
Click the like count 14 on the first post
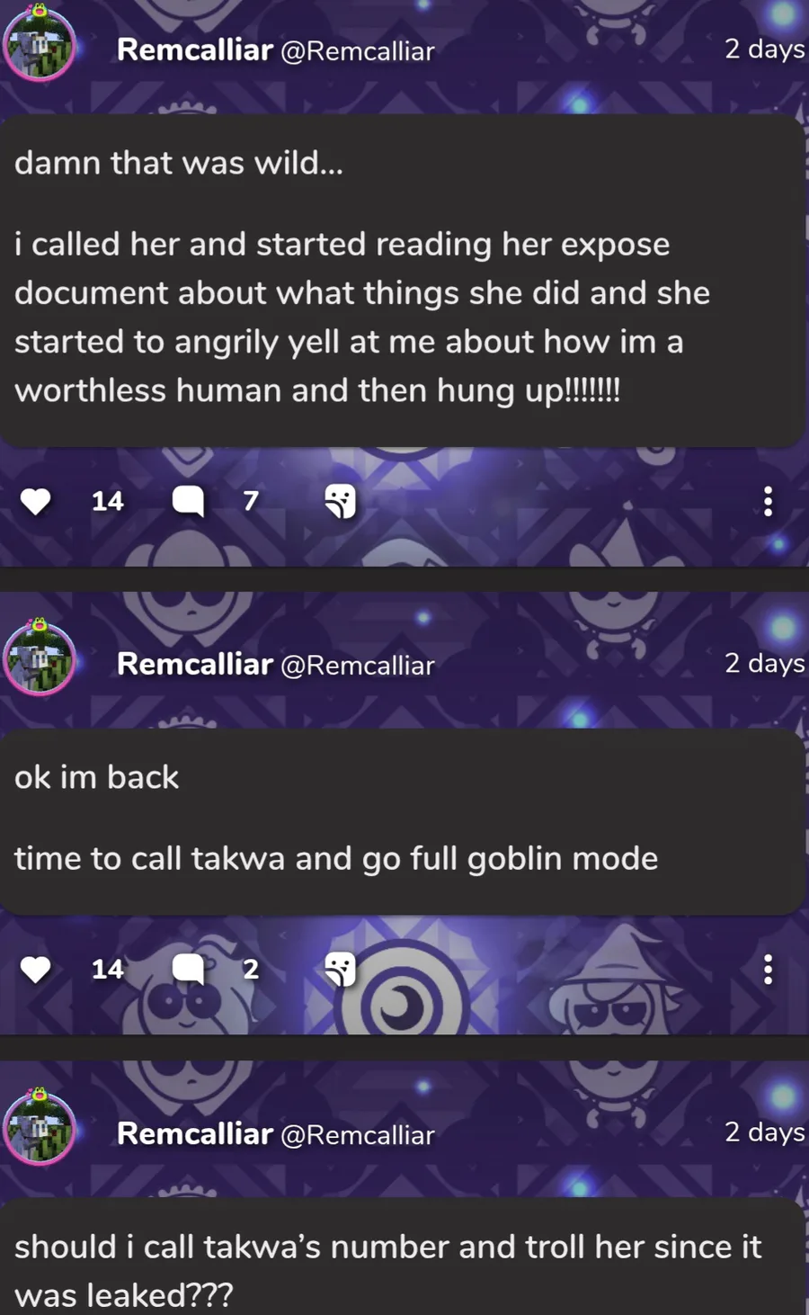tap(107, 501)
